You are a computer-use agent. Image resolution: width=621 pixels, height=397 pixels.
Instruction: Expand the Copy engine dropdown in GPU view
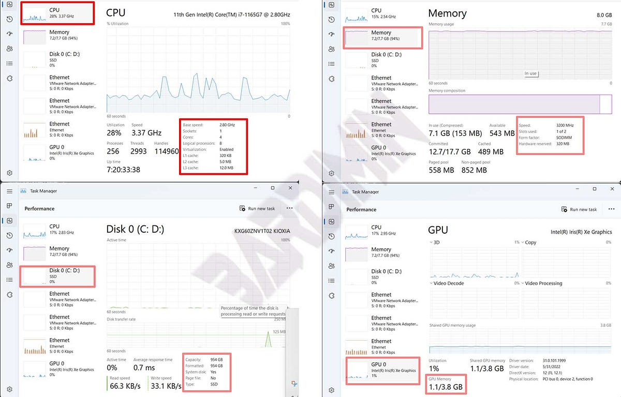coord(523,242)
